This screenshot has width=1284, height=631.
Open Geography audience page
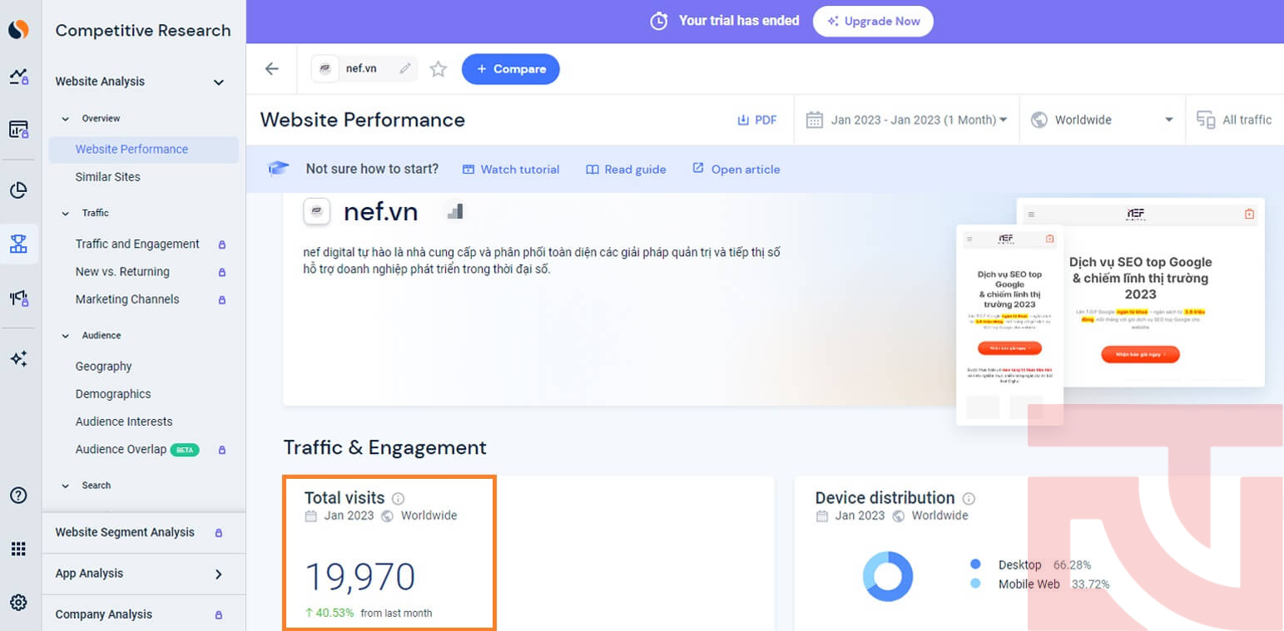[x=103, y=367]
